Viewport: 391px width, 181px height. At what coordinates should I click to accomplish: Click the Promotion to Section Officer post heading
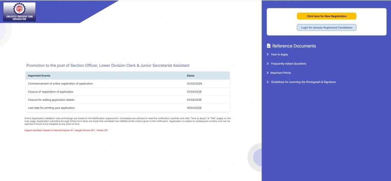(x=108, y=66)
